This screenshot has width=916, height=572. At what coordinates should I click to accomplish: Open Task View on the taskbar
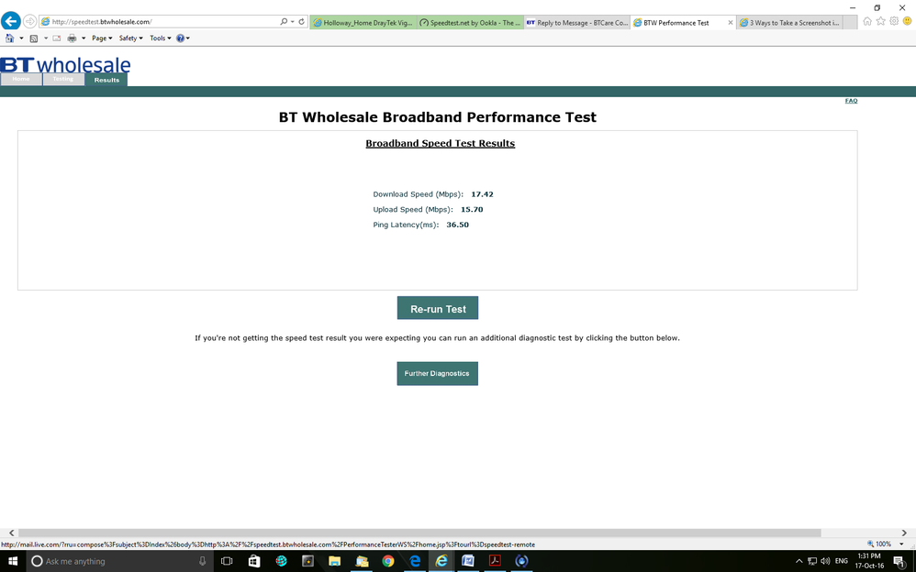point(227,561)
